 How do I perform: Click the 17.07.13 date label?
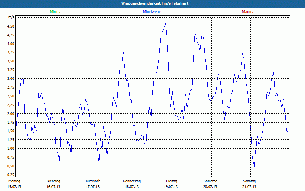click(93, 187)
